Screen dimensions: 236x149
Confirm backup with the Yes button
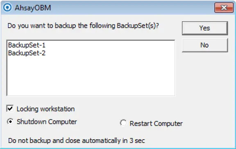pyautogui.click(x=205, y=28)
